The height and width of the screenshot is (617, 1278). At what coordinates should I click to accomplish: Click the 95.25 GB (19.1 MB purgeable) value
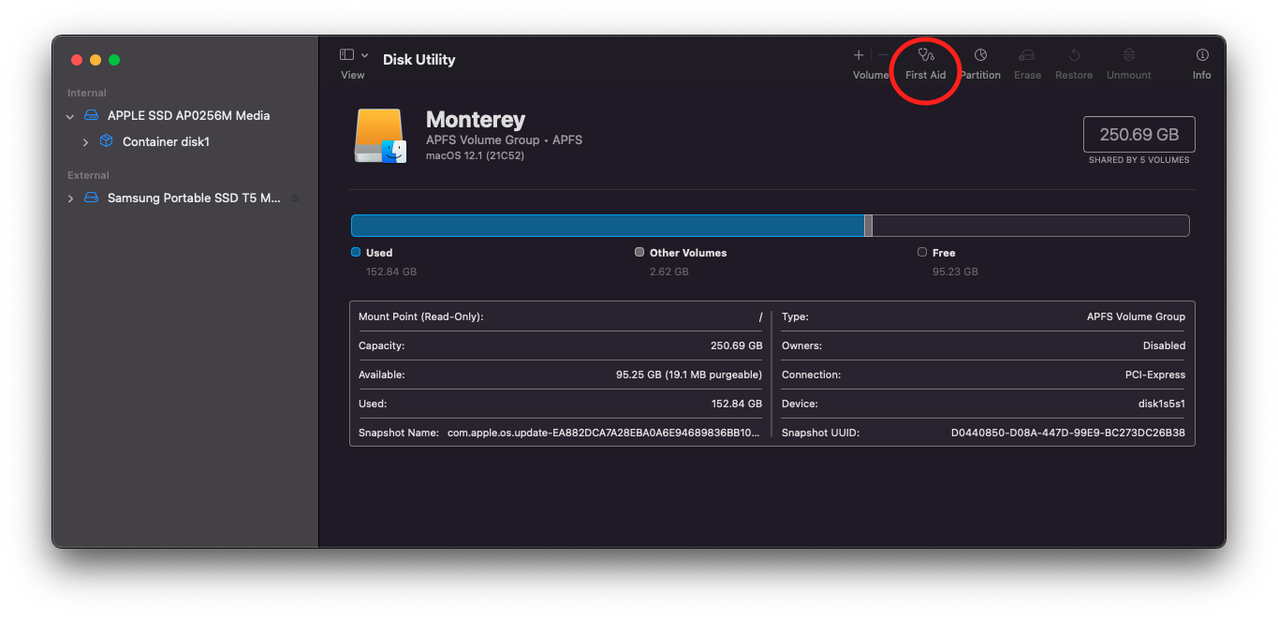tap(688, 375)
